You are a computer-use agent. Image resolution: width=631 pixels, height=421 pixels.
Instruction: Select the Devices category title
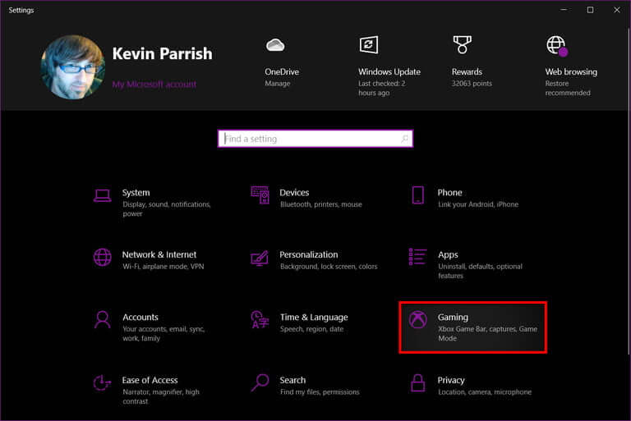click(x=294, y=193)
